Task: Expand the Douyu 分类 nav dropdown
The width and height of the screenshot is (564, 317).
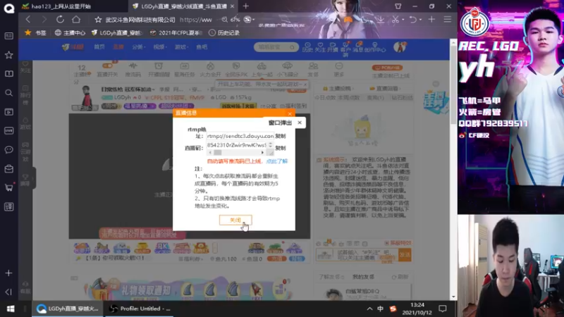Action: pyautogui.click(x=138, y=47)
